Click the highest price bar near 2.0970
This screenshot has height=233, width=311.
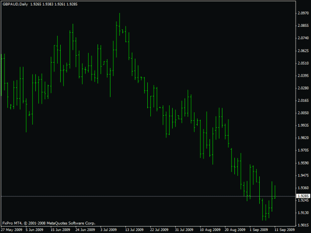click(119, 24)
